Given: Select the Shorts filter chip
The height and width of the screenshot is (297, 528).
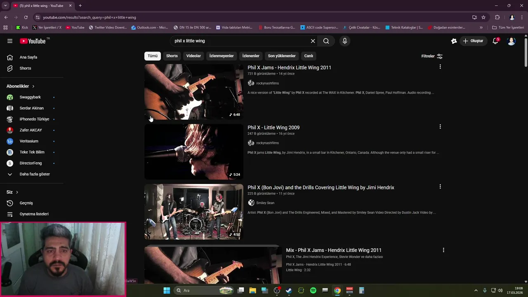Looking at the screenshot, I should point(172,56).
